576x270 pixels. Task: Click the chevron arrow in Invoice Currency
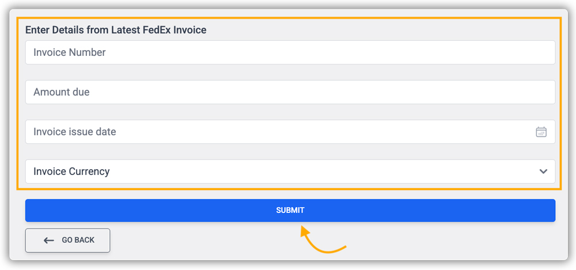pos(543,172)
